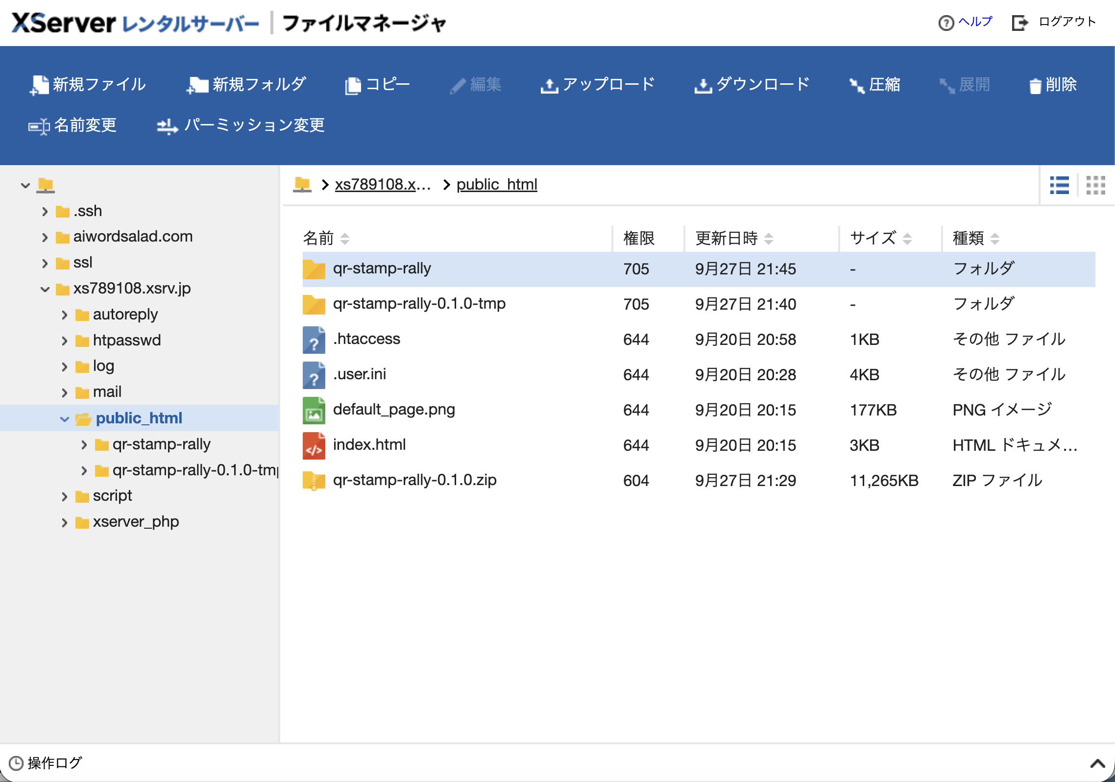1115x782 pixels.
Task: Click the 削除 delete trash button
Action: [x=1052, y=85]
